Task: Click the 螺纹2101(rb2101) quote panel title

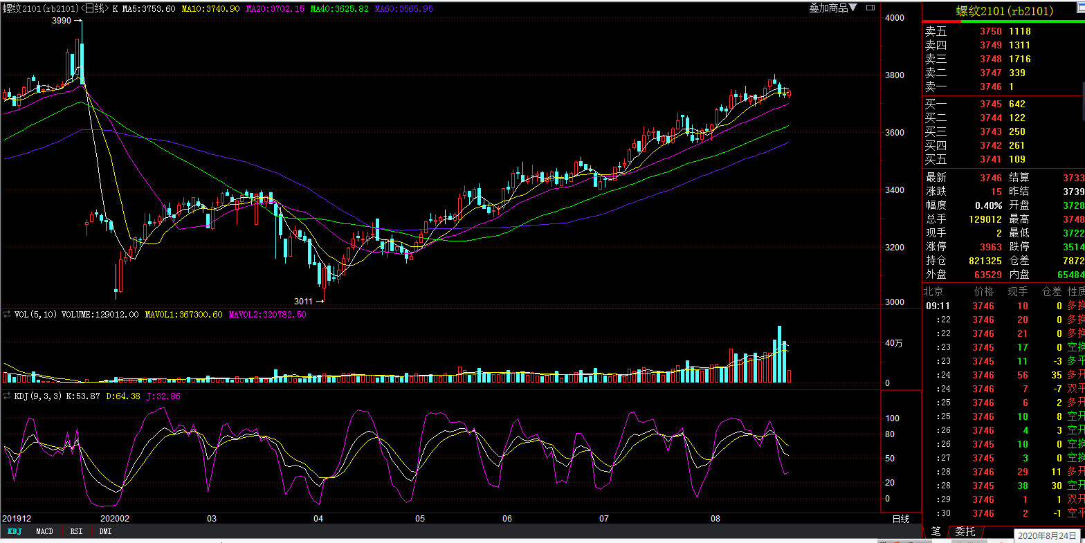Action: (x=1004, y=11)
